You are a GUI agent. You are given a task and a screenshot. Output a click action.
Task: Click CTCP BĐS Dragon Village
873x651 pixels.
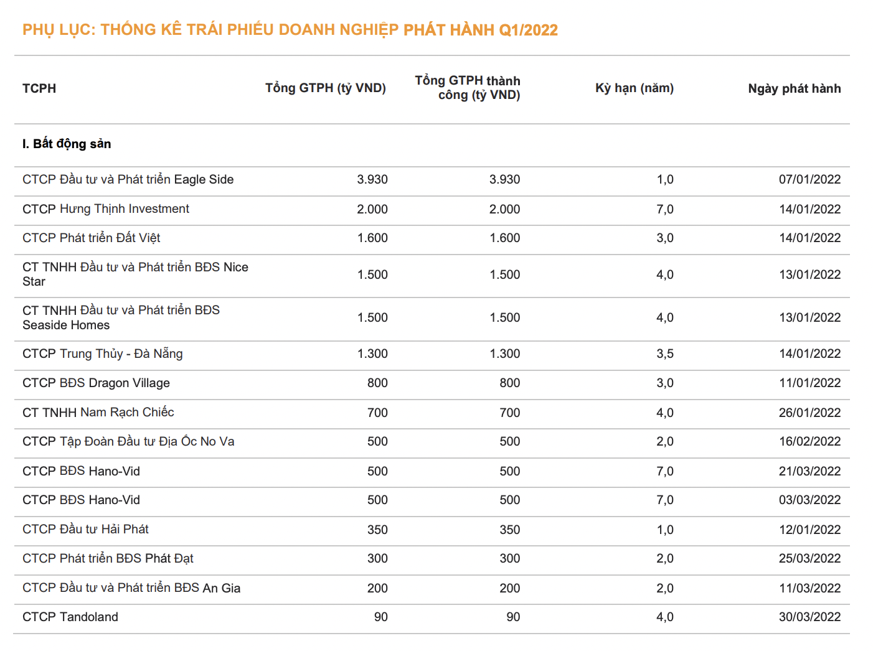[x=96, y=383]
